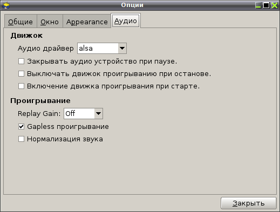The image size is (280, 212).
Task: Minimize the Опции window
Action: [x=258, y=5]
